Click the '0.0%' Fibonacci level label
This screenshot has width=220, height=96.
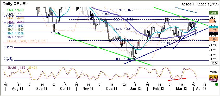117,59
